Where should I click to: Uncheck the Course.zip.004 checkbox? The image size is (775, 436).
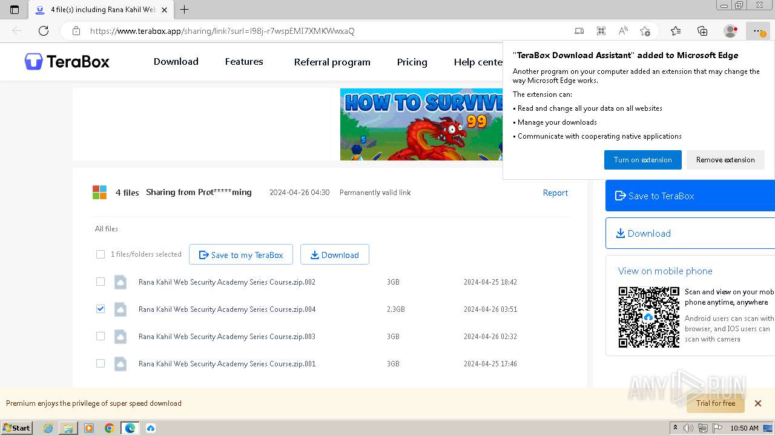(x=101, y=309)
